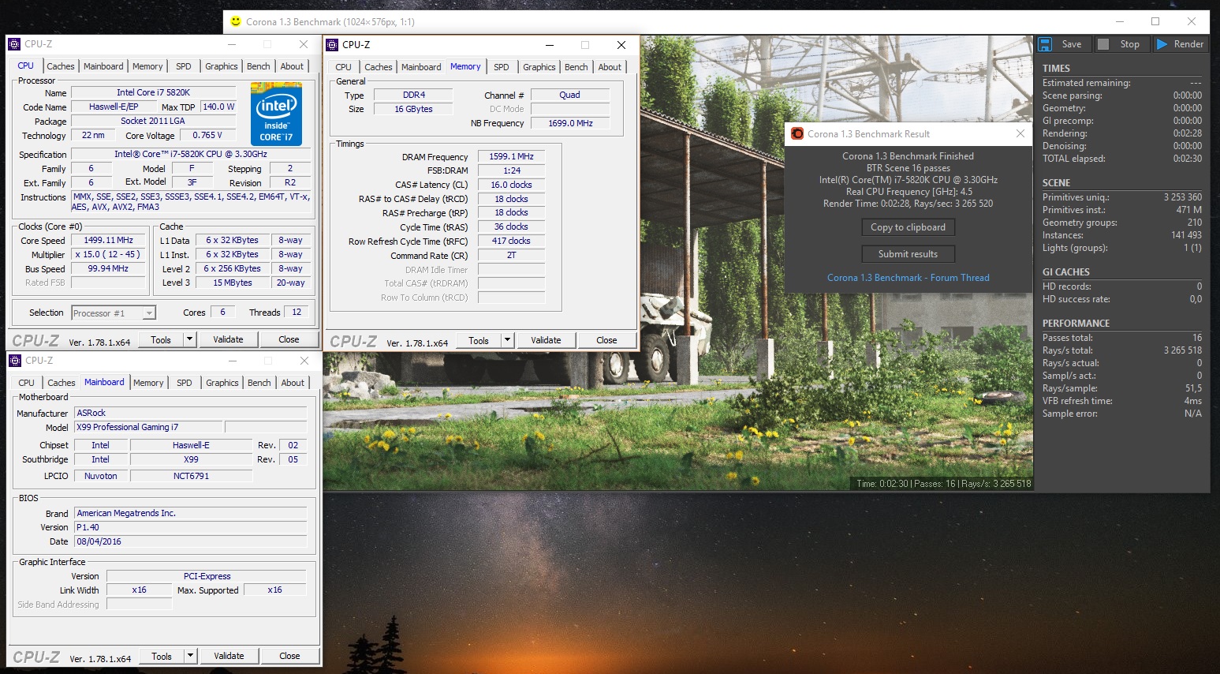Click the CPU-Z title icon in the processor info window
Screen dimensions: 1220x674
click(14, 44)
